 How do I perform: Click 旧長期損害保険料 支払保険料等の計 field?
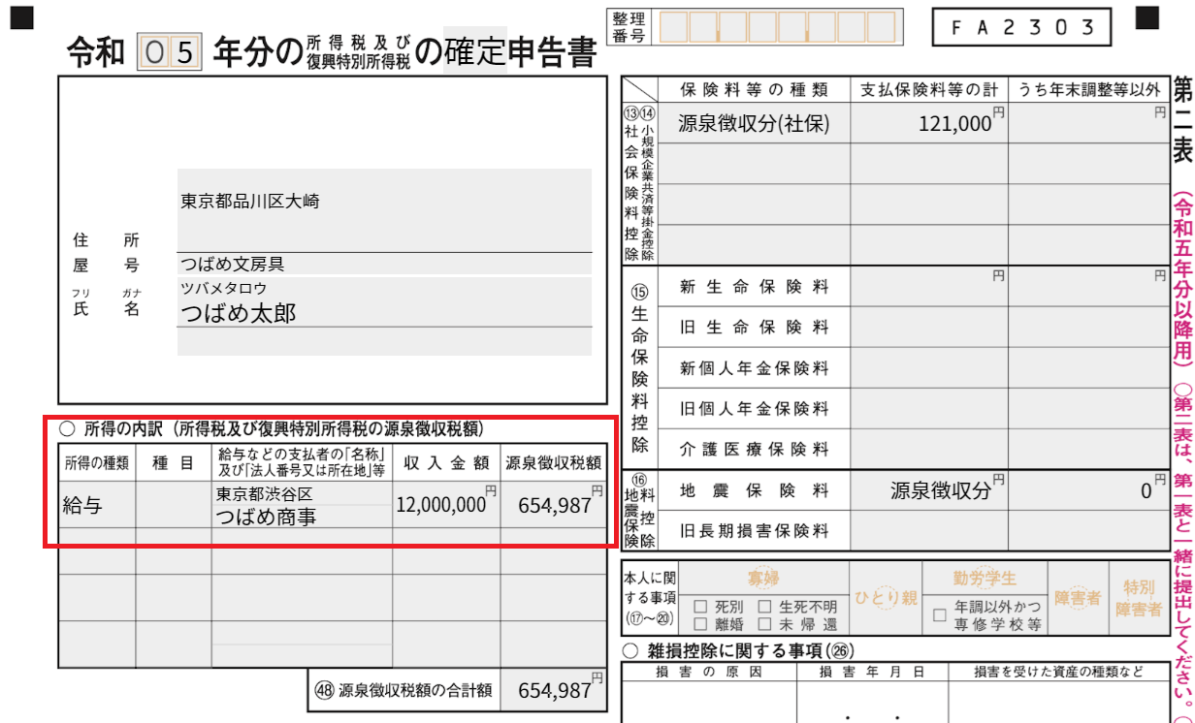coord(929,530)
